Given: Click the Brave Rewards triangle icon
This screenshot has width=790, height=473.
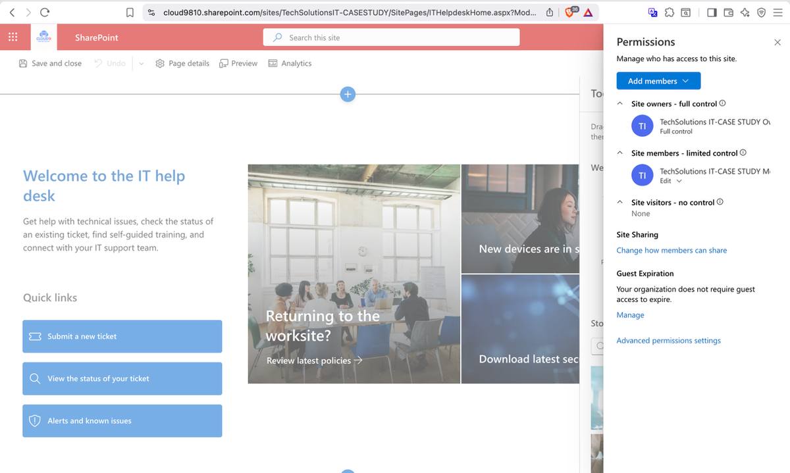Looking at the screenshot, I should pos(588,12).
